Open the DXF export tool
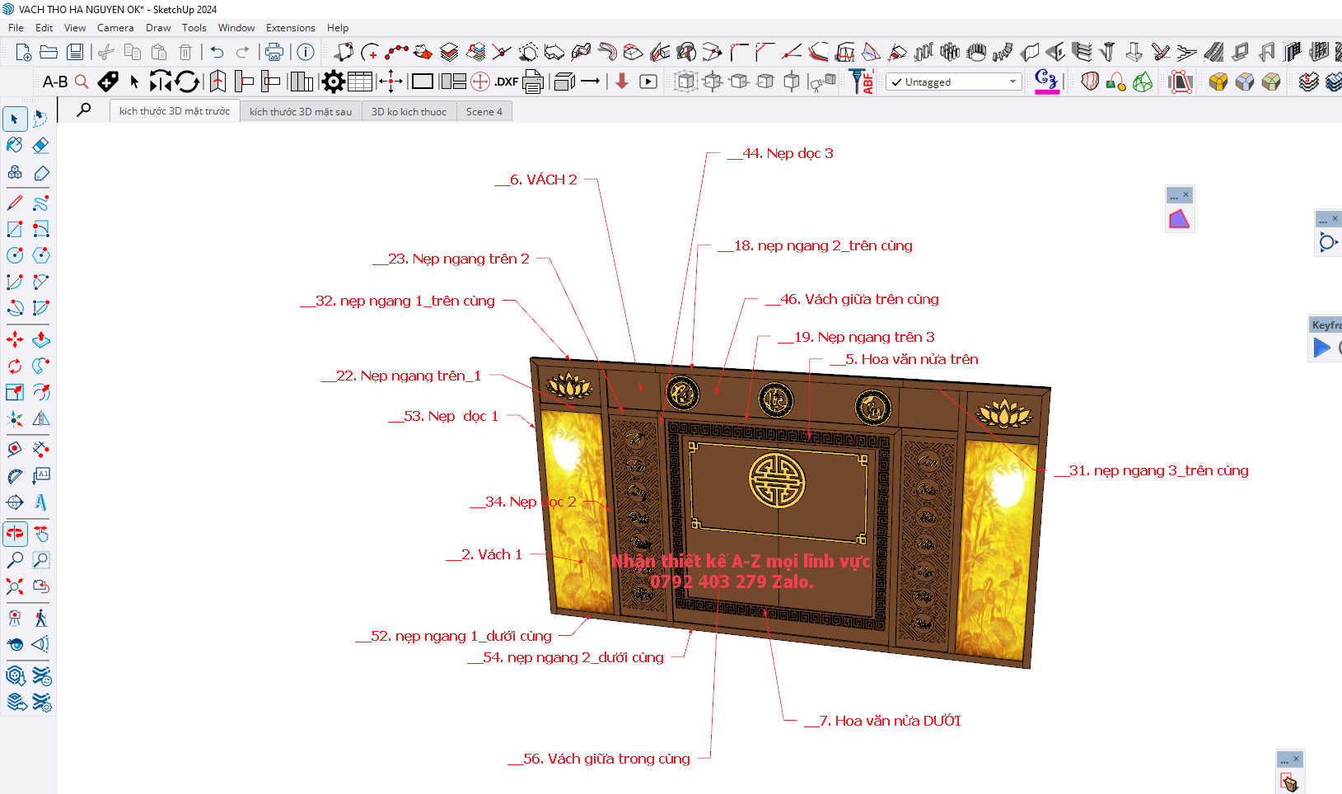Image resolution: width=1342 pixels, height=794 pixels. 506,82
